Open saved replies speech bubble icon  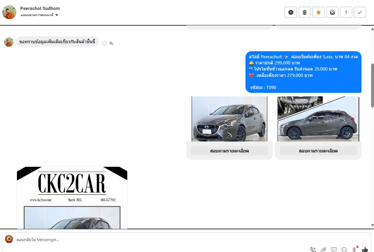coord(334,249)
